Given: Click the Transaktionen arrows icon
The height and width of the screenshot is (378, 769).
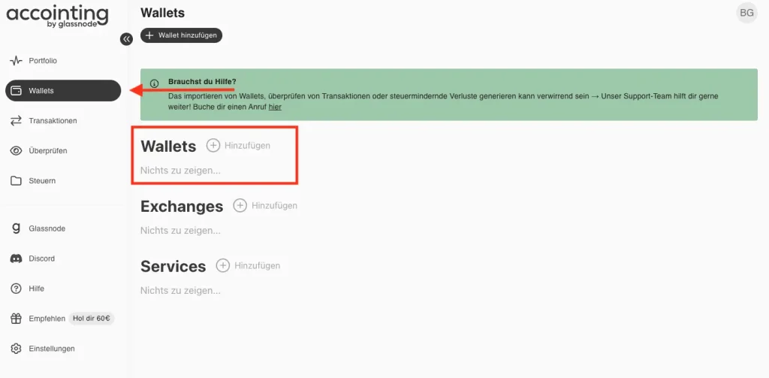Looking at the screenshot, I should (x=16, y=121).
